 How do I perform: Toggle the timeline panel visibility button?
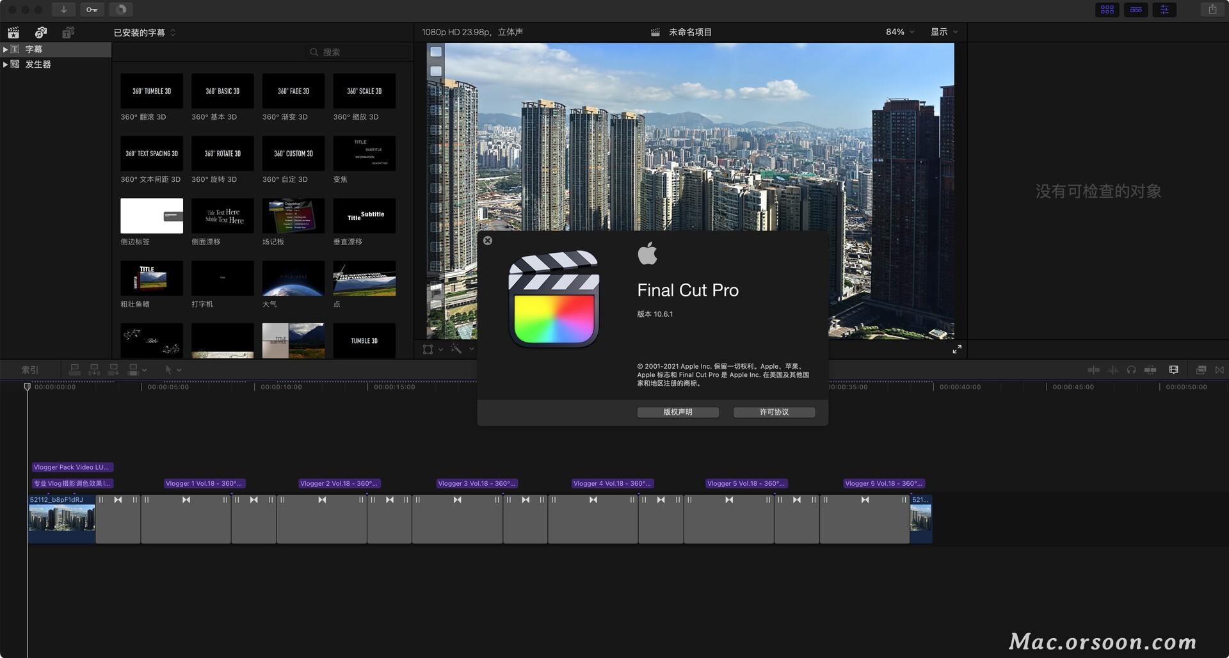[1136, 10]
